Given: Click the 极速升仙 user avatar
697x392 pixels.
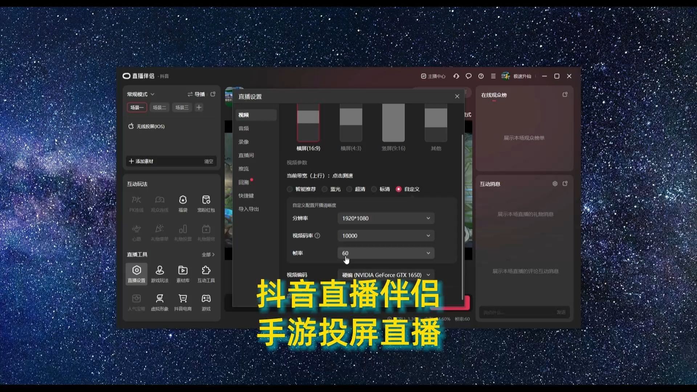Looking at the screenshot, I should (506, 76).
